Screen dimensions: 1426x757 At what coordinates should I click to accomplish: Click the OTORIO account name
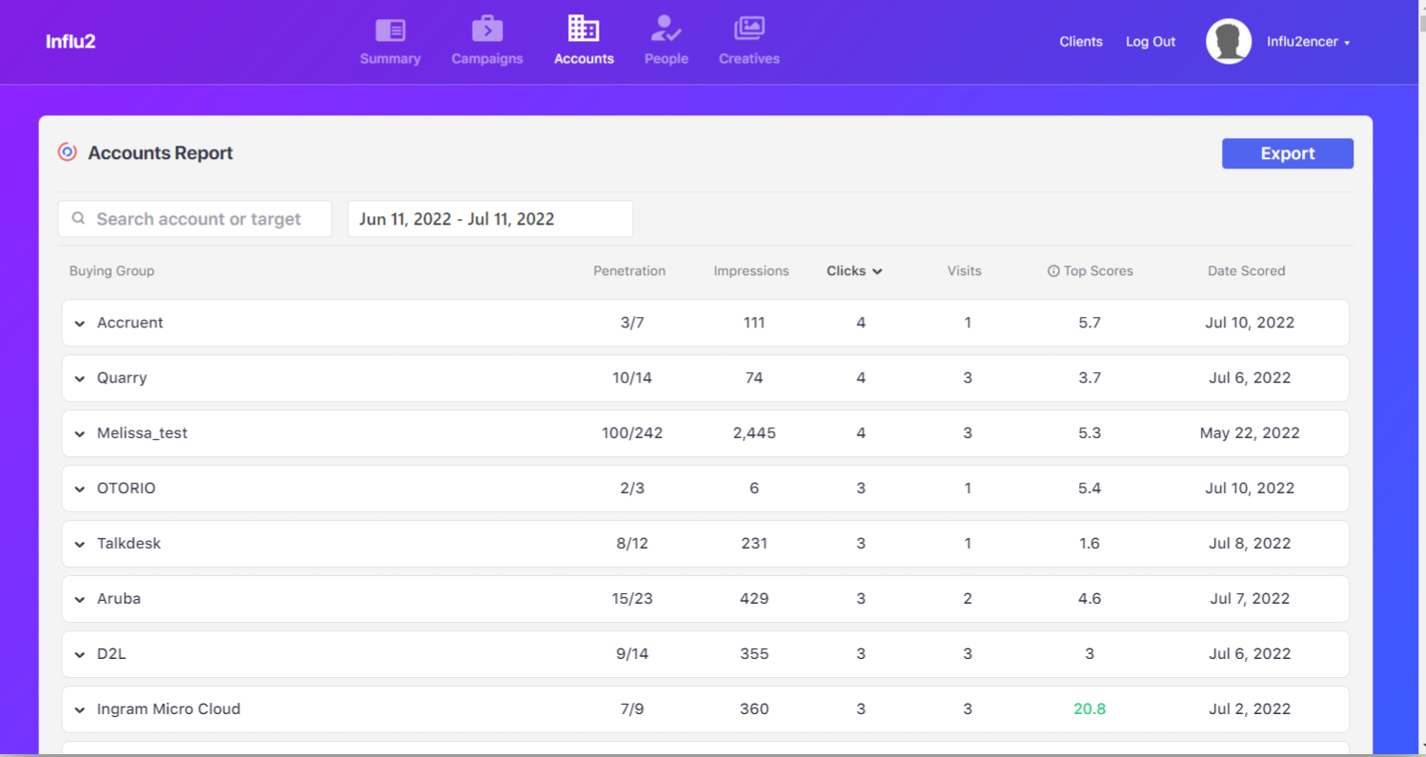[x=127, y=488]
